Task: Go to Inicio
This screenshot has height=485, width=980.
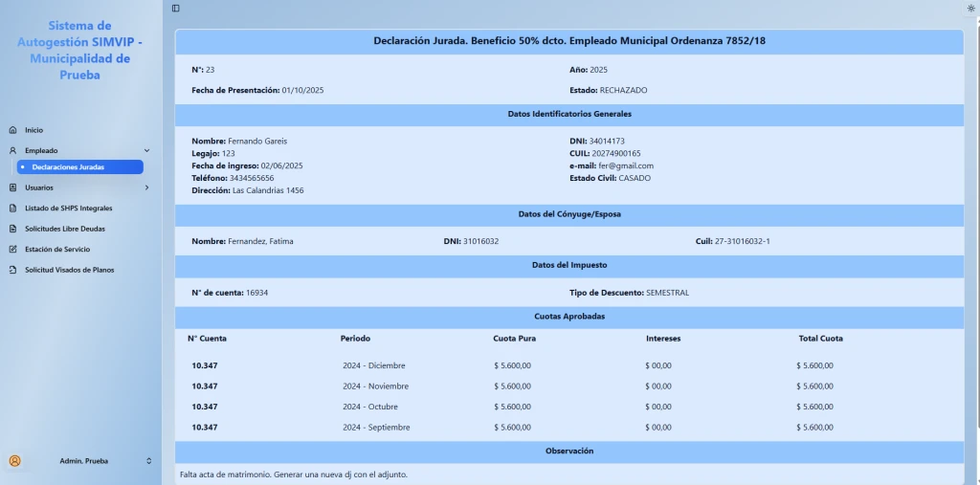Action: coord(33,130)
